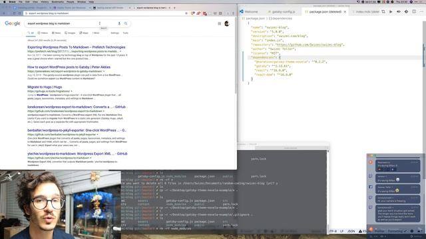This screenshot has width=426, height=239.
Task: Change the JSON language mode
Action: [x=351, y=231]
